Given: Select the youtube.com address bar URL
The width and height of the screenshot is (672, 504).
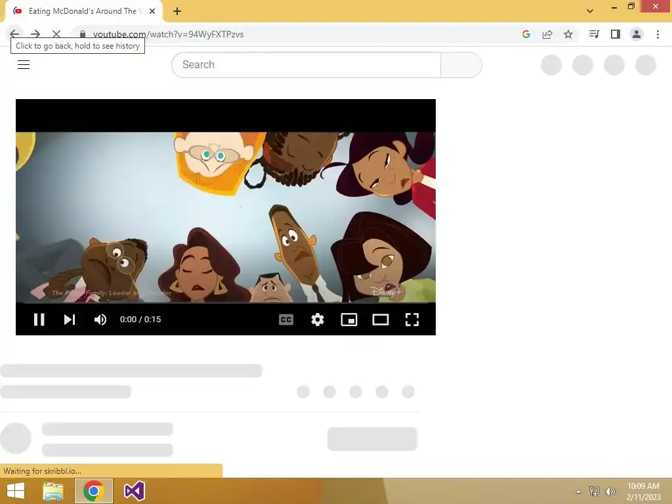Looking at the screenshot, I should pos(168,34).
